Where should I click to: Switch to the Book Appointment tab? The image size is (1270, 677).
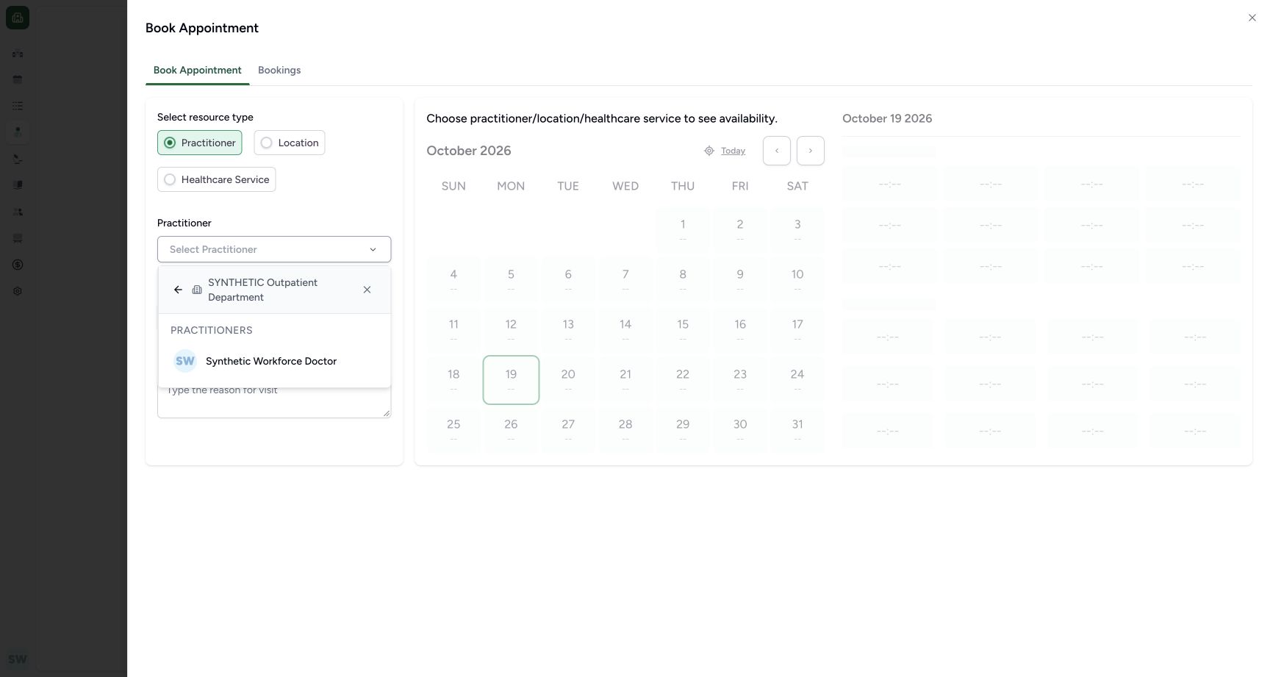[x=198, y=70]
